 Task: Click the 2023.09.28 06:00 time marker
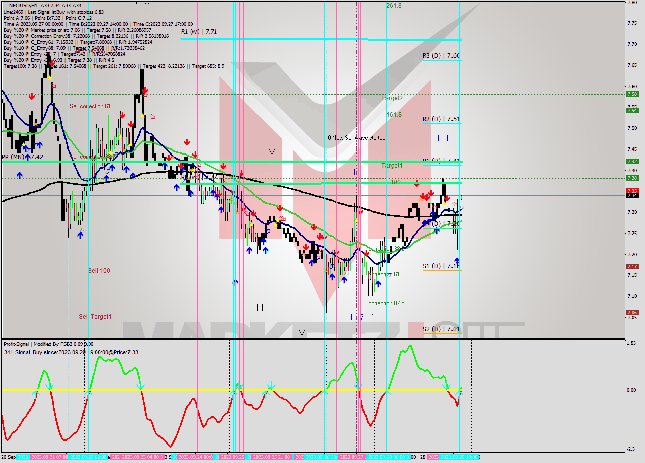tap(386, 457)
